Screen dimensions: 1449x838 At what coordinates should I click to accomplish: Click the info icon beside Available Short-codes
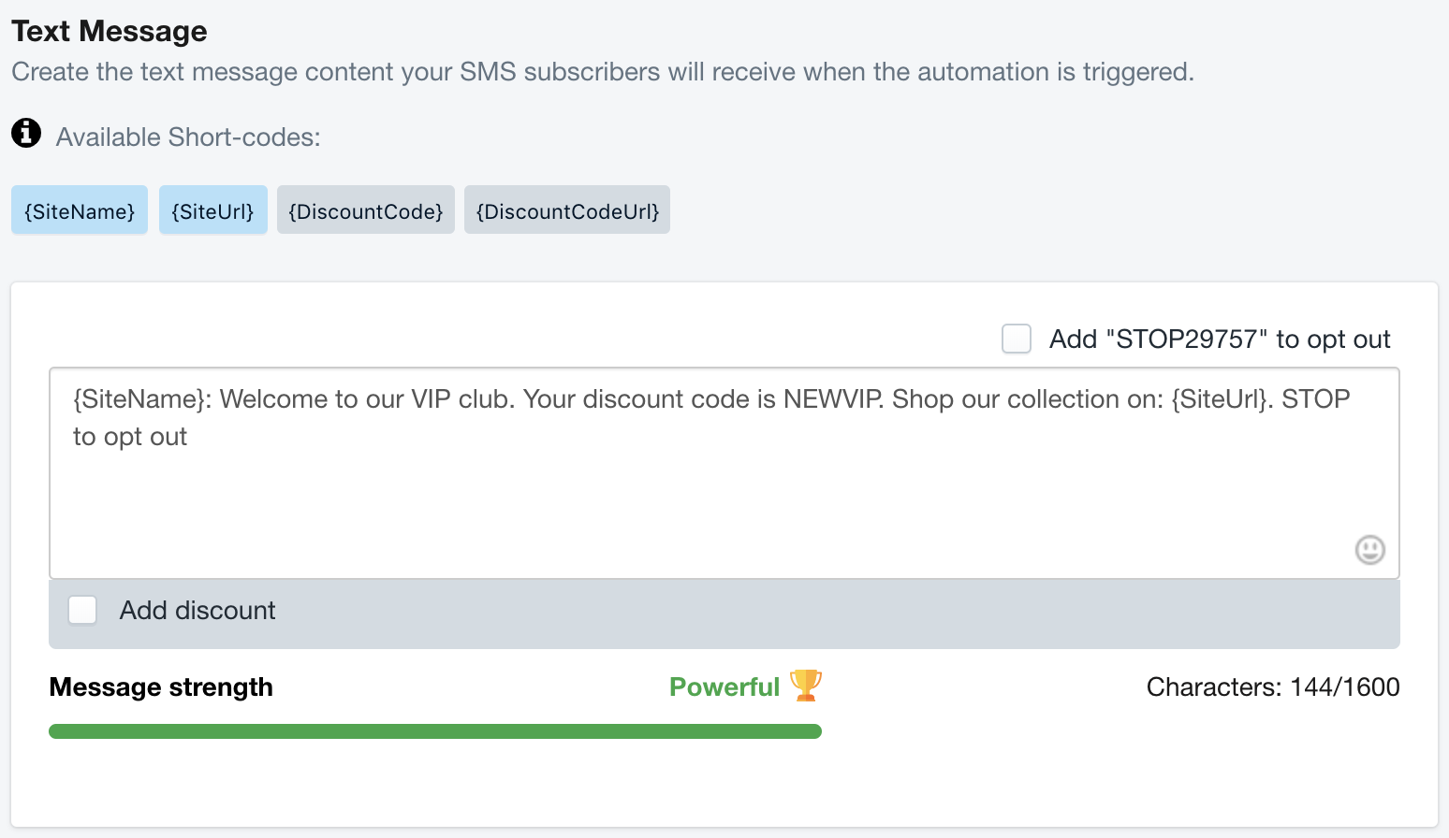pos(26,133)
